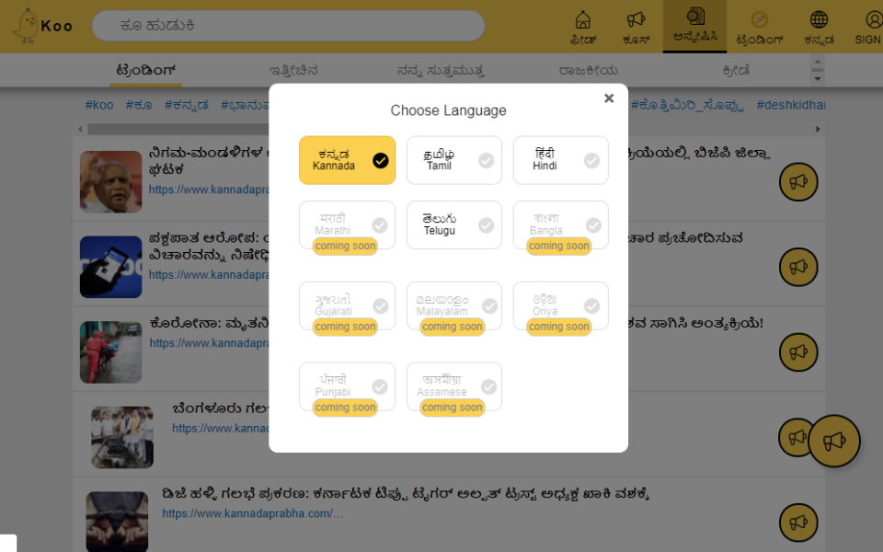Screen dimensions: 883x552
Task: Select Hindi language option
Action: click(560, 160)
